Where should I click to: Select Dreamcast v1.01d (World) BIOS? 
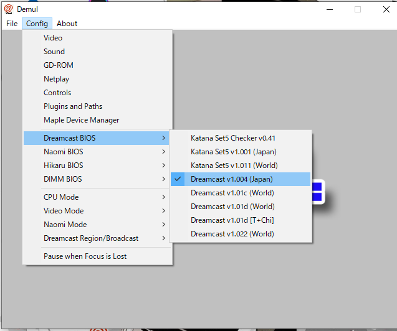tap(241, 207)
